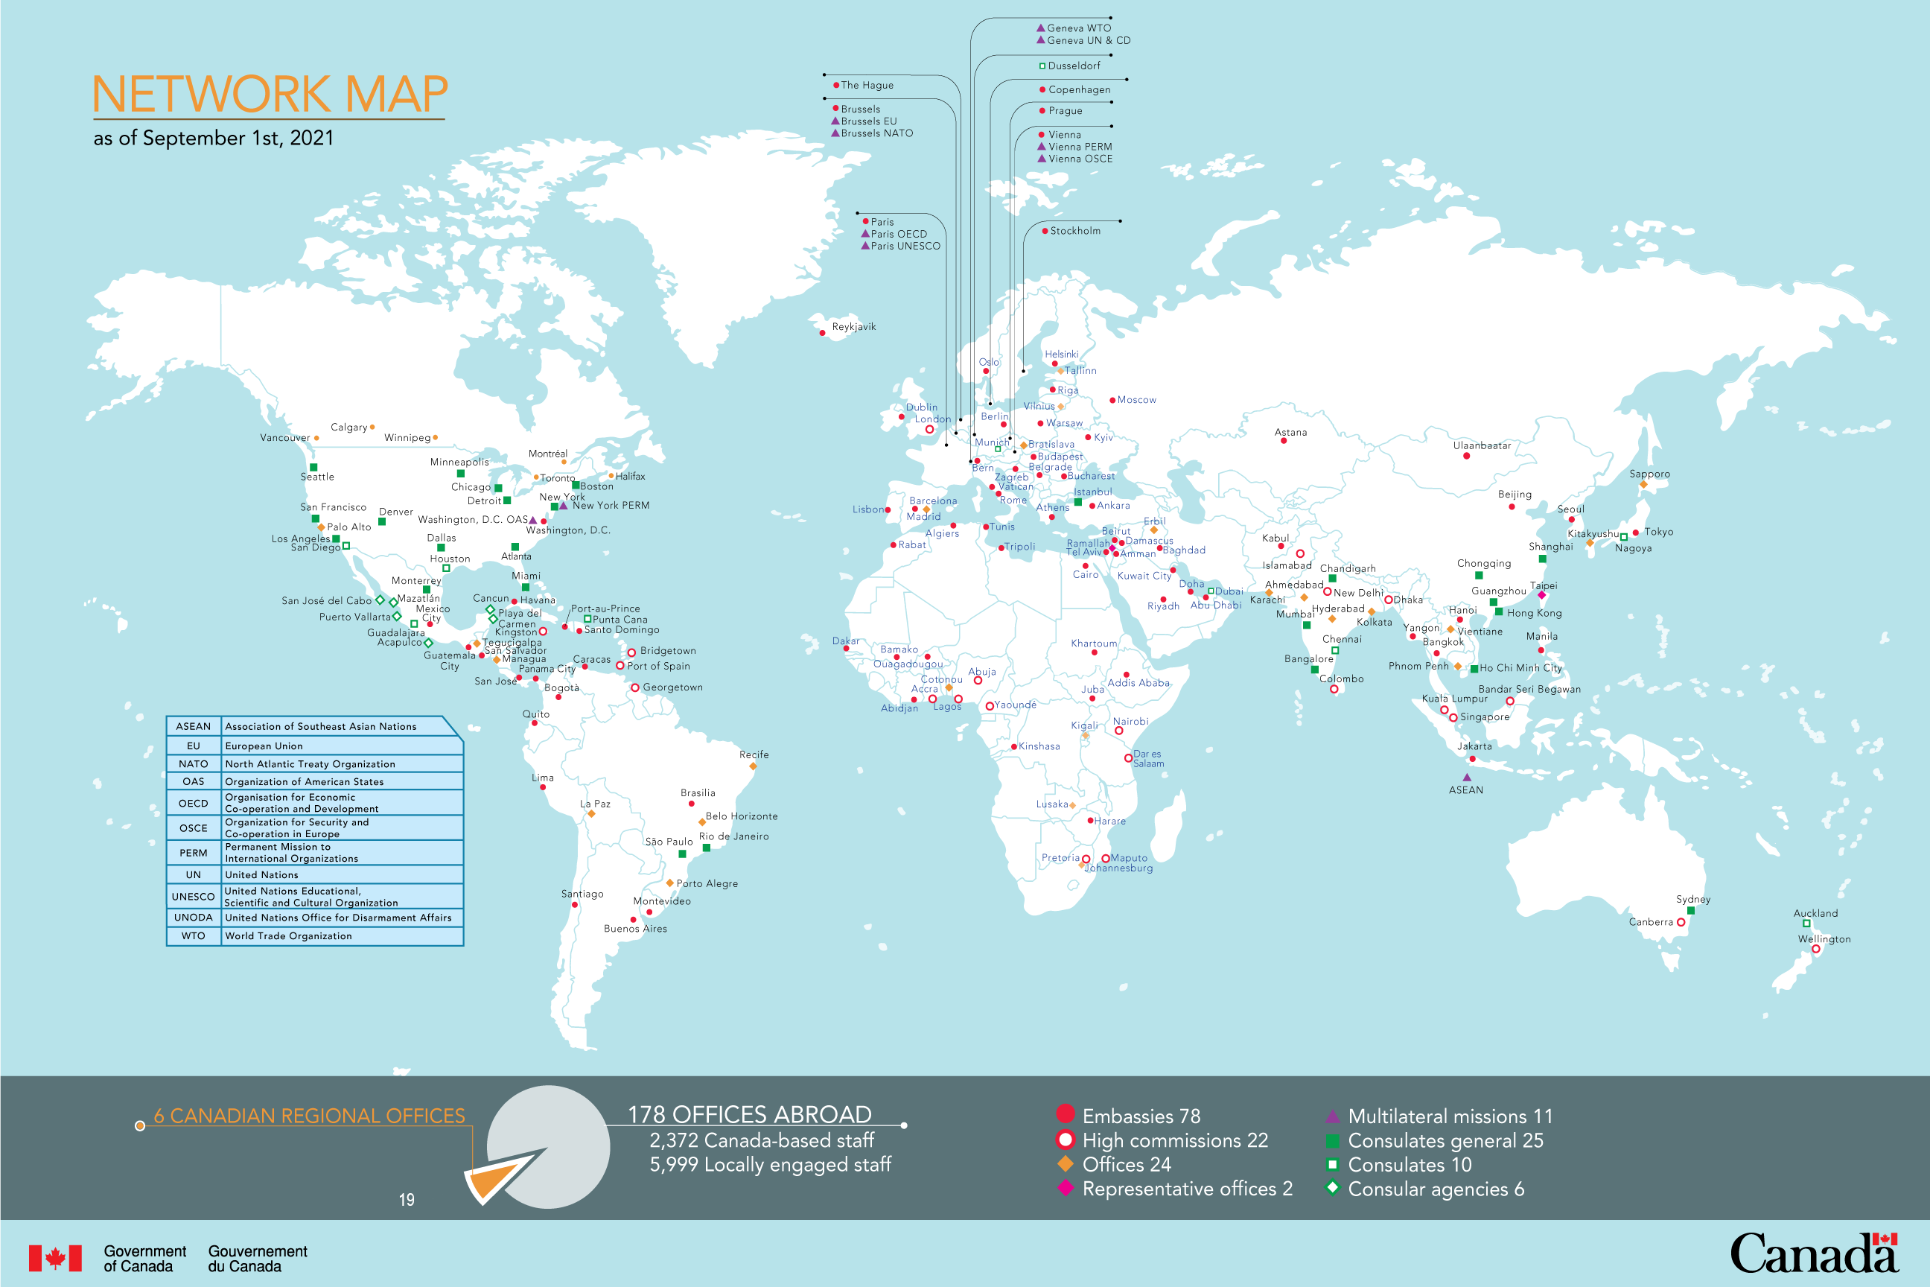Click the purple Multilateral missions triangle icon
Screen dimensions: 1930x1287
click(1333, 1116)
